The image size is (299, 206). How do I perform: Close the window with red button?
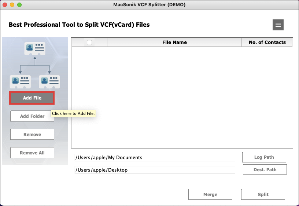pos(5,5)
